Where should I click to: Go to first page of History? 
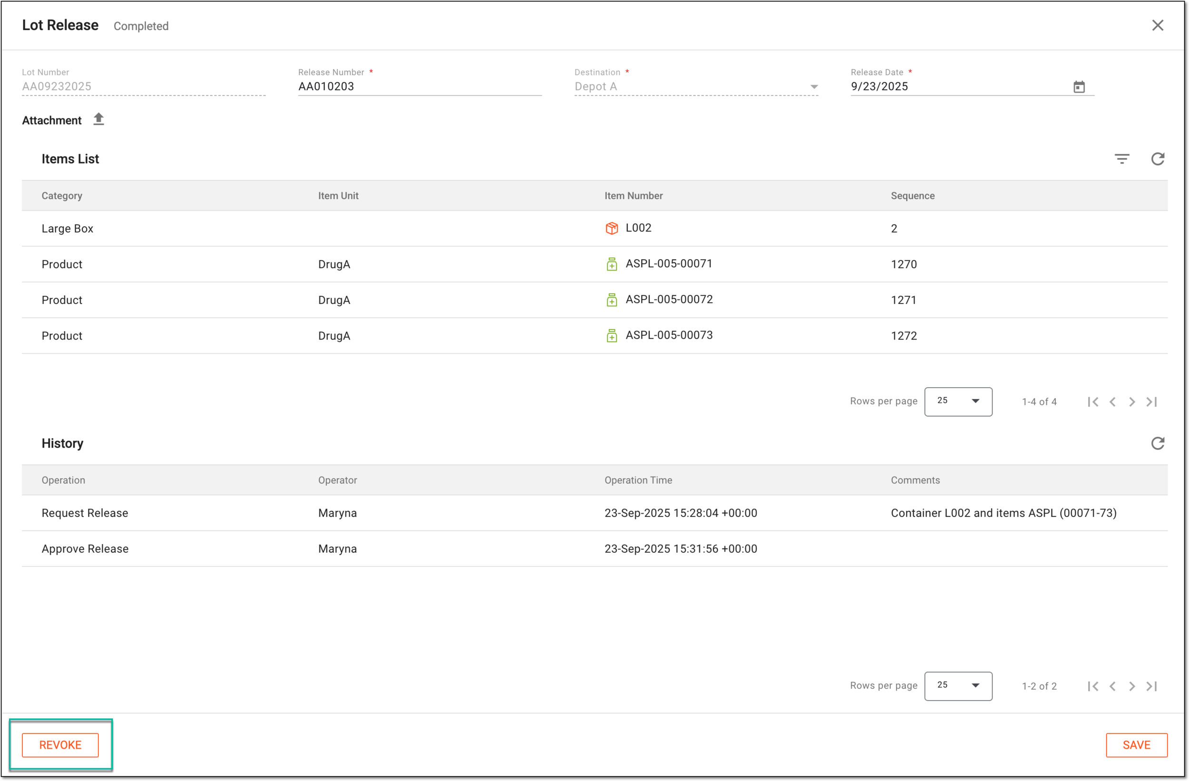(1093, 686)
